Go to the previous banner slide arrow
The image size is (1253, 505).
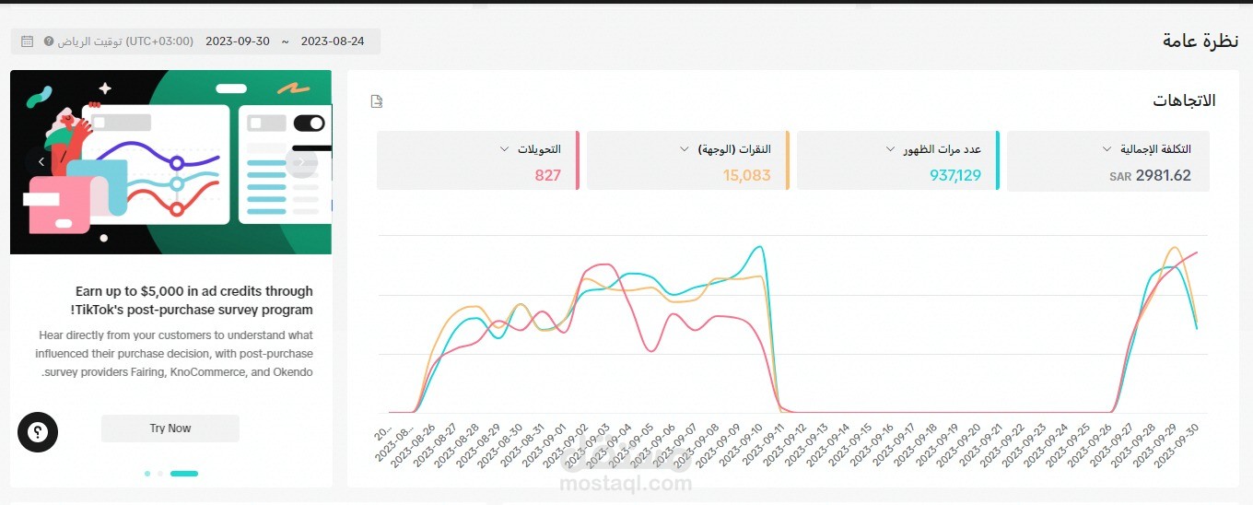pyautogui.click(x=41, y=161)
